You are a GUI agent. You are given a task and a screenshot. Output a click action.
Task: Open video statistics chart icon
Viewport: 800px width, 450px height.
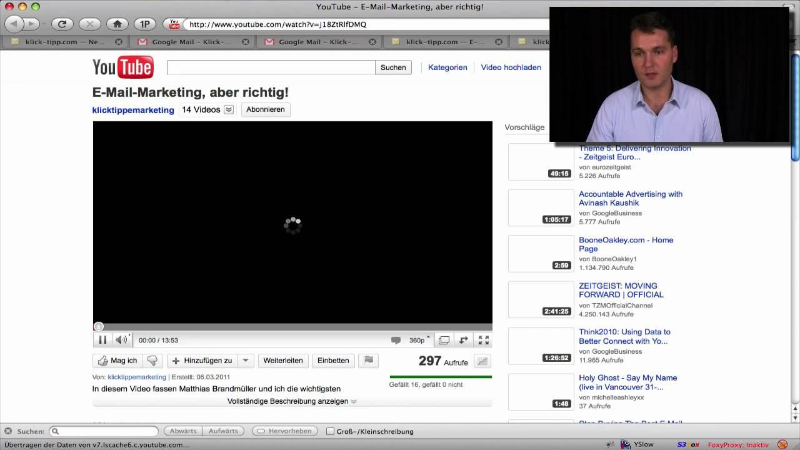coord(482,361)
